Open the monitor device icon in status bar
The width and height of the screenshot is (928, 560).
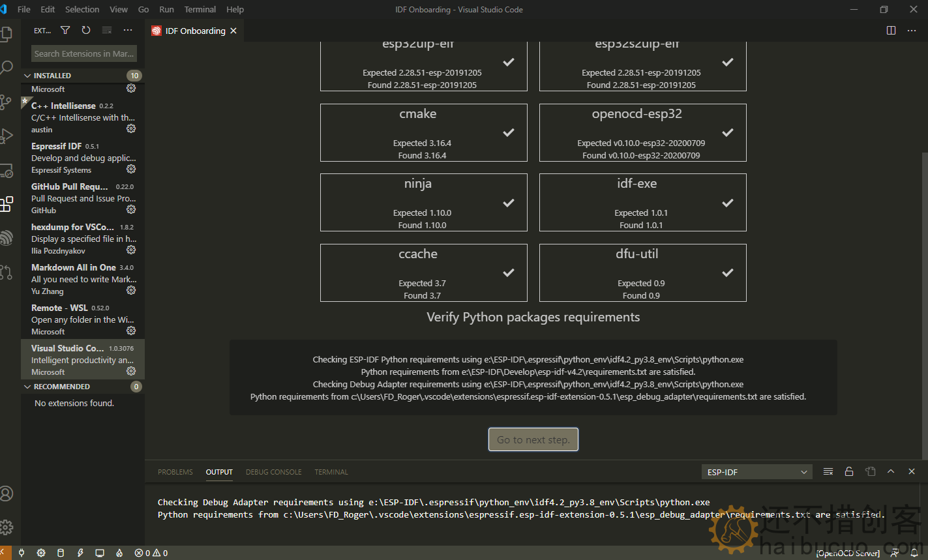coord(100,553)
